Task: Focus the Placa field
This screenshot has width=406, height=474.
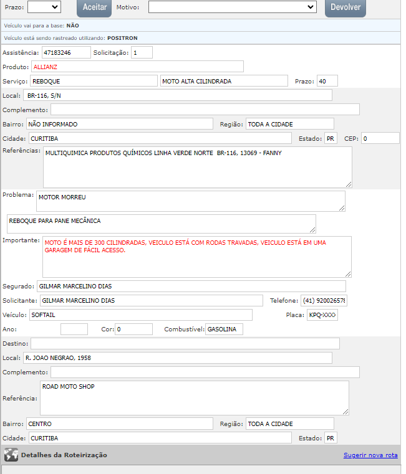Action: tap(322, 315)
